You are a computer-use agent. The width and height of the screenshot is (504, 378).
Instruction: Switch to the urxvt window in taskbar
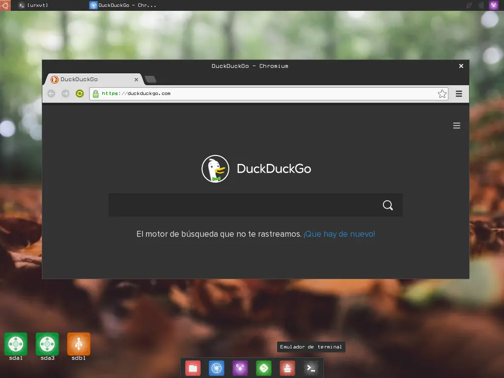tap(33, 5)
